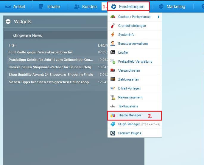Click the Theme Manager colorful icon
Image resolution: width=204 pixels, height=165 pixels.
[113, 115]
